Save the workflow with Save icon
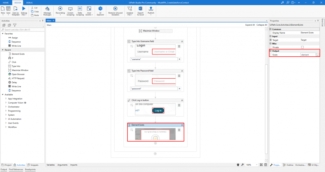Image resolution: width=325 pixels, height=172 pixels. point(8,11)
